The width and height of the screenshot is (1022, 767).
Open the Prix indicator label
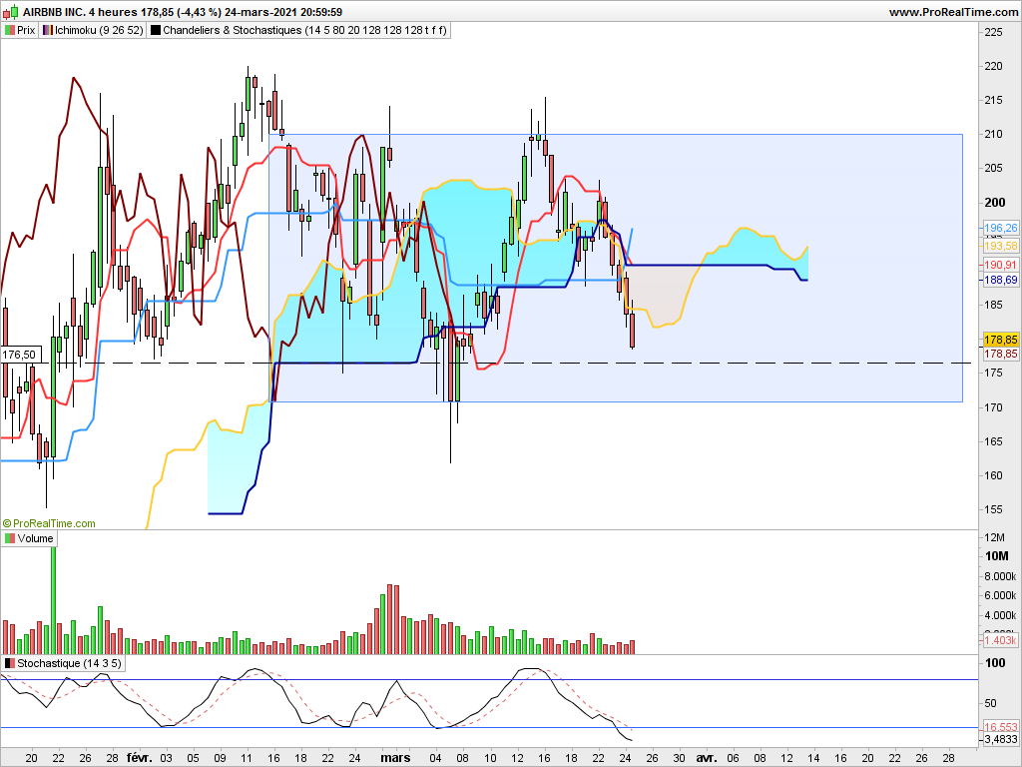26,30
